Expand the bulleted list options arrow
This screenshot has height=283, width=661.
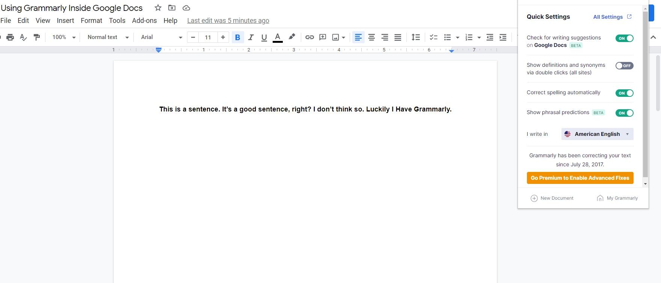point(457,38)
